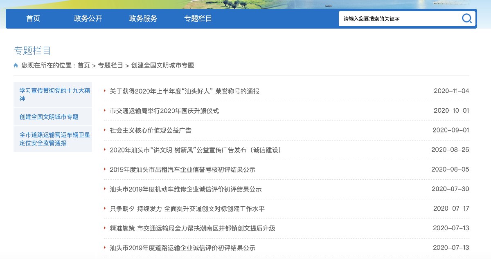Select 创建全国文明城市专题 in sidebar
The height and width of the screenshot is (259, 491).
pos(49,117)
